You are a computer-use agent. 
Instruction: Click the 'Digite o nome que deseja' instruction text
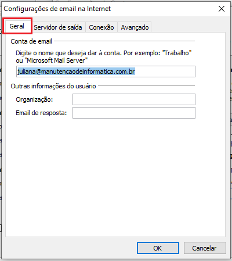103,53
